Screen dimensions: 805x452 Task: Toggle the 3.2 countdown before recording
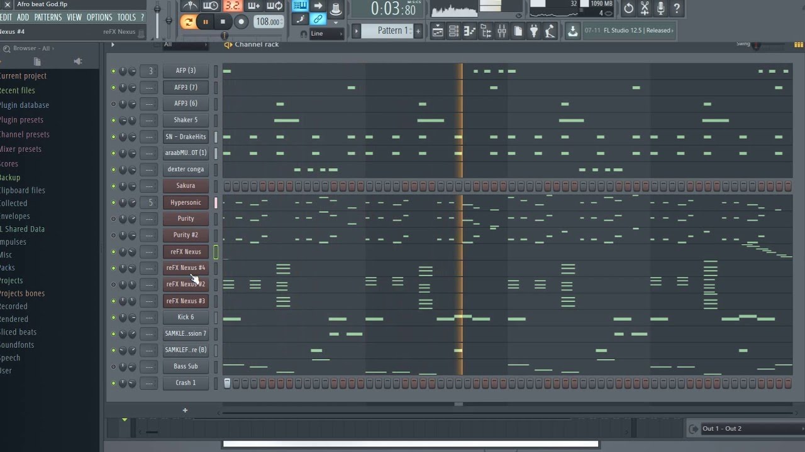(232, 6)
